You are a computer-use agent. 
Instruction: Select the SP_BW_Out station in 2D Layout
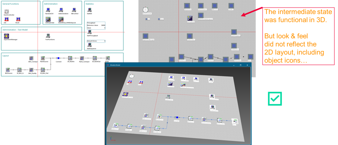point(42,70)
